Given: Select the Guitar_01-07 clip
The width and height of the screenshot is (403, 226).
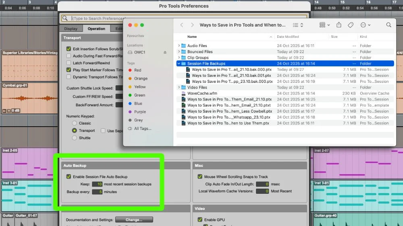Looking at the screenshot, I should coord(36,219).
